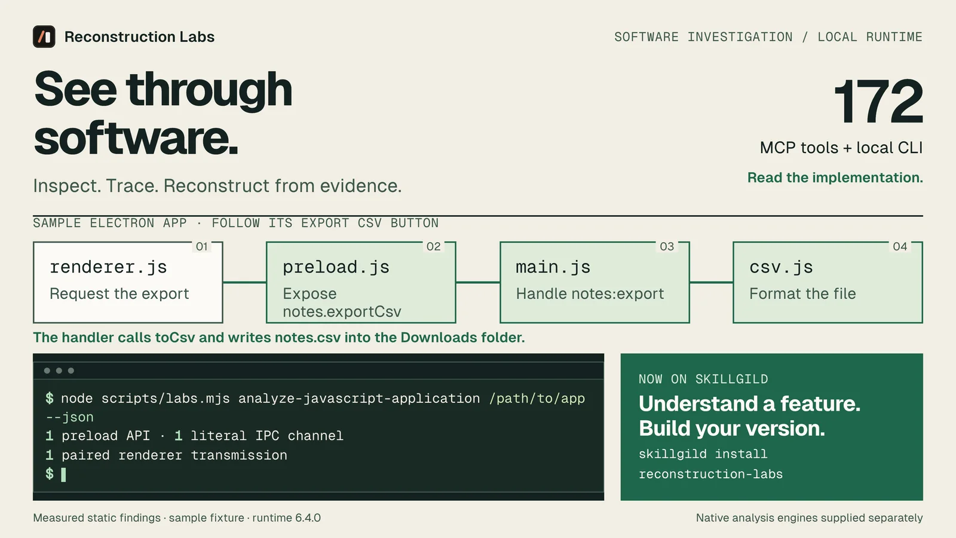Click the large '172' tool count

(878, 102)
